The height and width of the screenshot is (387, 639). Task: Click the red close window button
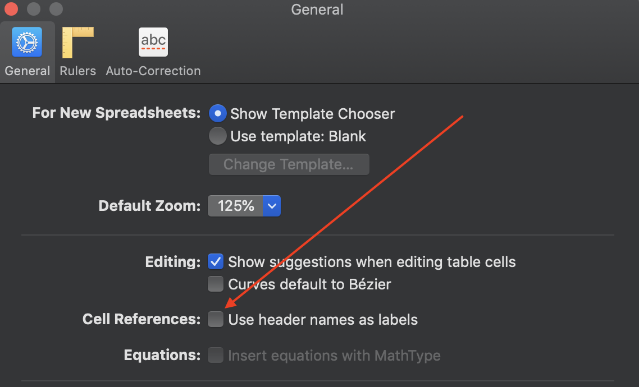tap(11, 10)
